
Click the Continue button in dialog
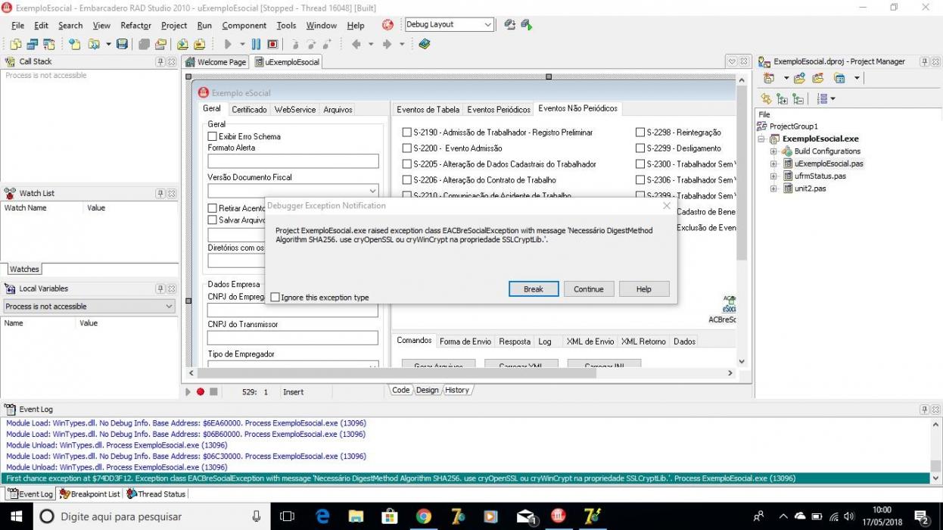pos(589,289)
